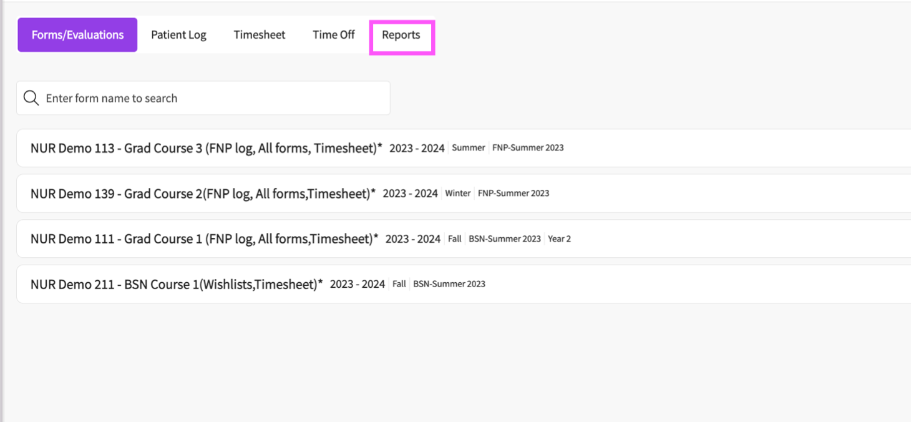This screenshot has width=911, height=422.
Task: Go to the Timesheet tab
Action: 260,35
